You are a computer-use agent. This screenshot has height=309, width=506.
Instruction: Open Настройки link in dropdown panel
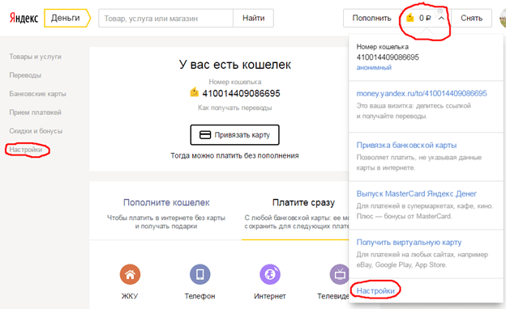(x=375, y=291)
